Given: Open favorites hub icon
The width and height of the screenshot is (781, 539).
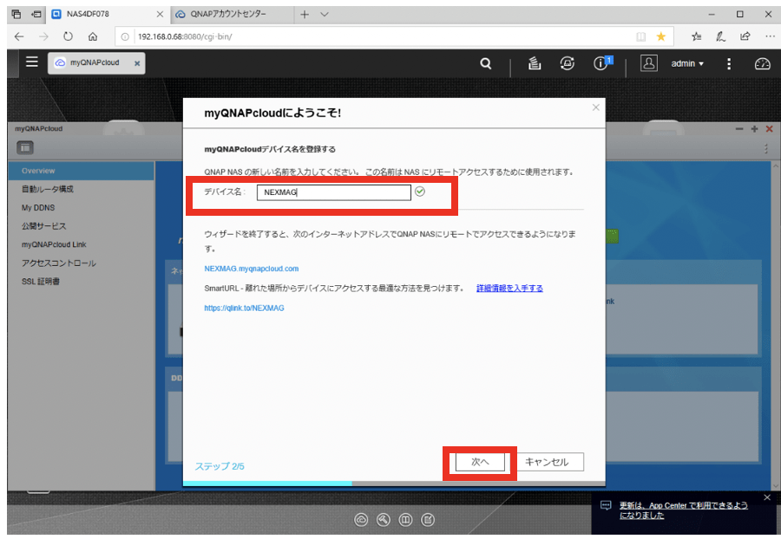Looking at the screenshot, I should tap(696, 36).
